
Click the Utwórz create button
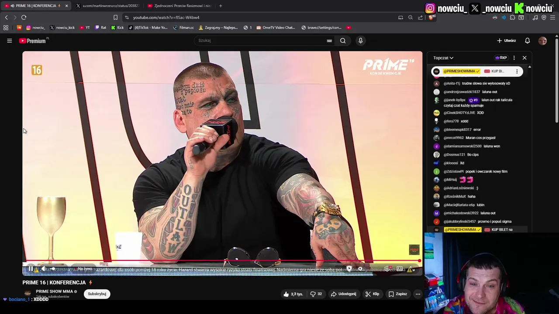click(x=506, y=41)
